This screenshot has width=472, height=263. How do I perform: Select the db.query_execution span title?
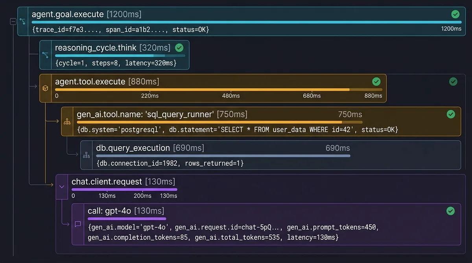click(x=133, y=148)
